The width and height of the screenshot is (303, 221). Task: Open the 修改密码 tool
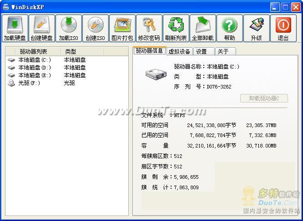pyautogui.click(x=149, y=28)
